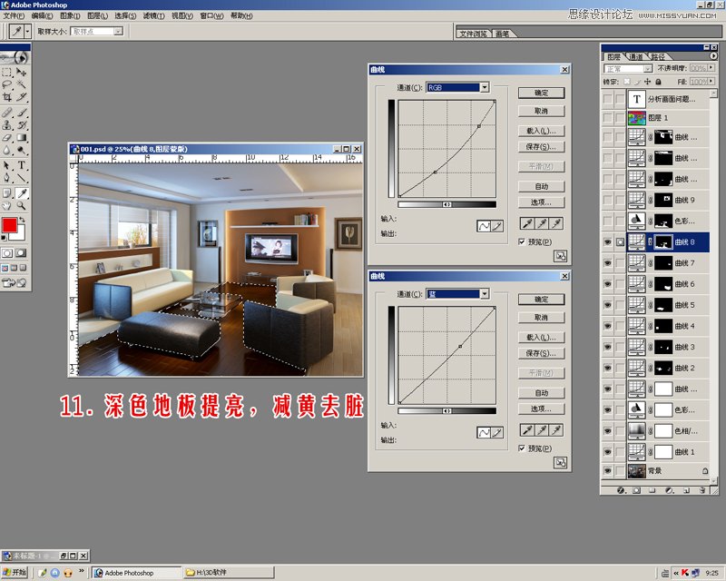726x581 pixels.
Task: Select the Type tool
Action: click(21, 165)
